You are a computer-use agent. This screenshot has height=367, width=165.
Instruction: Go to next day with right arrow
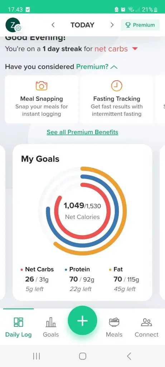(x=112, y=25)
